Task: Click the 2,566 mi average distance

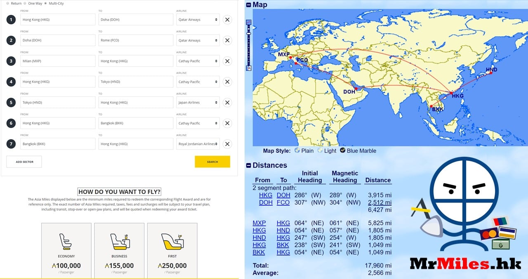Action: coord(380,273)
